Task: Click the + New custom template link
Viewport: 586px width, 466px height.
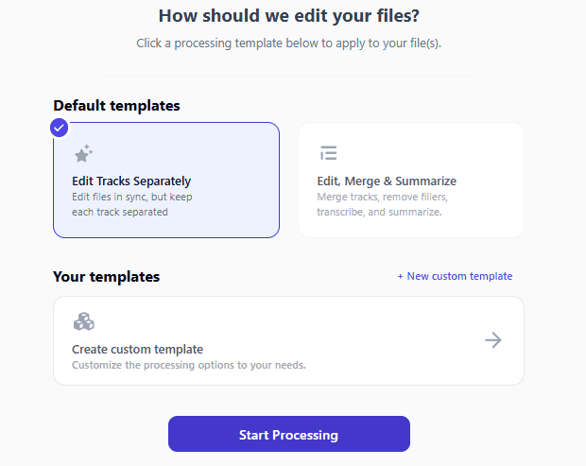Action: pos(455,276)
